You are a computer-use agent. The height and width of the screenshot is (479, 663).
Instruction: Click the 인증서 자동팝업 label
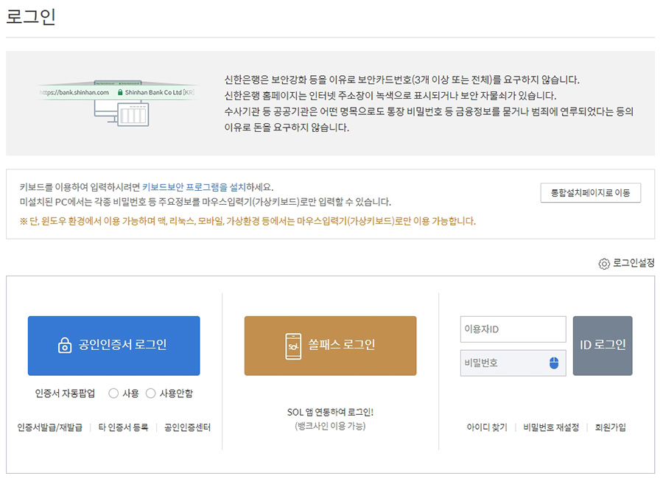pos(65,394)
